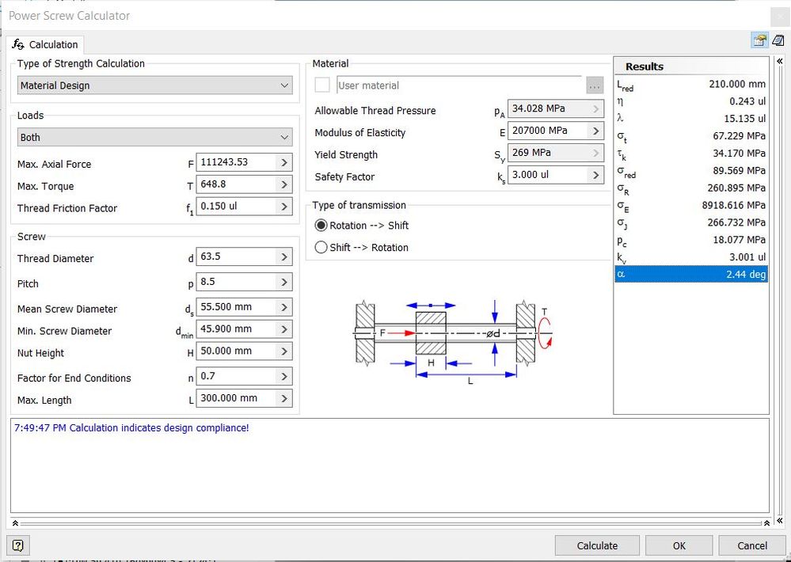
Task: Expand arrow next to Nut Height field
Action: pyautogui.click(x=284, y=351)
